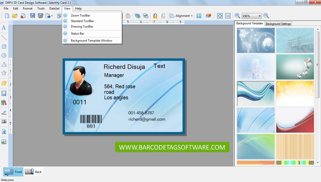
Task: Click the bottom image tool in sidebar
Action: coord(4,142)
